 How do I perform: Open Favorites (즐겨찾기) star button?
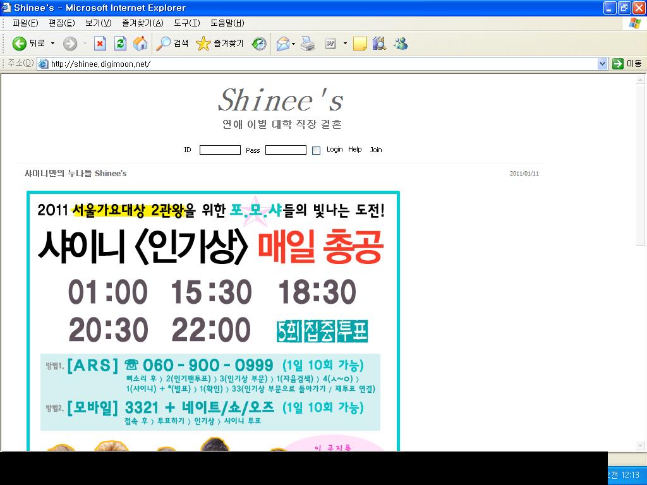[220, 44]
